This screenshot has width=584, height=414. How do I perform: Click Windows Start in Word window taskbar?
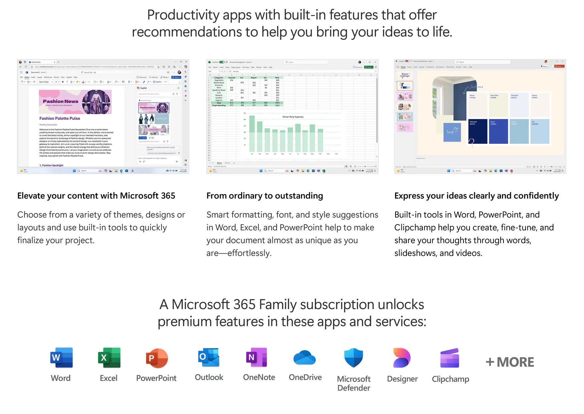tap(74, 171)
